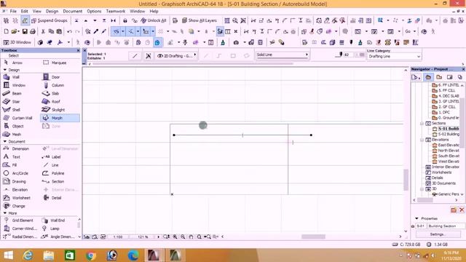
Task: Toggle Suspend Groups
Action: 50,20
